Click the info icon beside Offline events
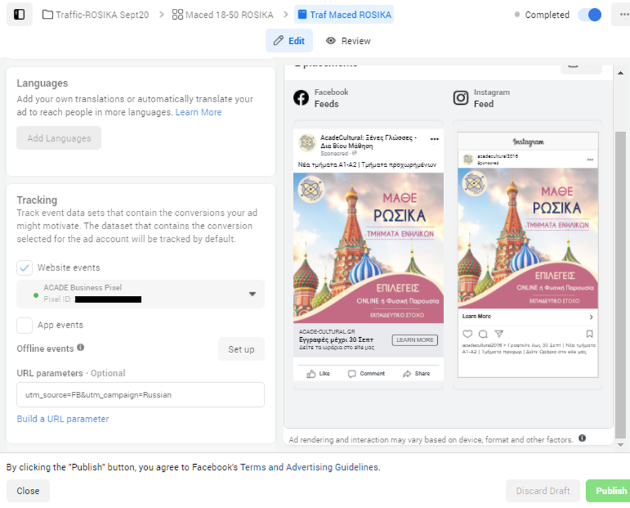Viewport: 630px width, 508px height. 81,348
